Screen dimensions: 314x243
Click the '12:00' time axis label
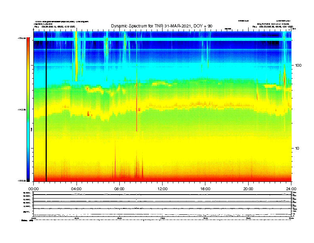click(163, 189)
